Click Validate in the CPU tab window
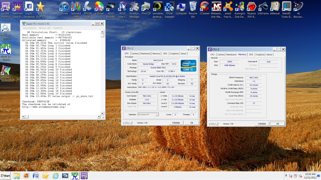This screenshot has height=180, width=321. (x=176, y=123)
